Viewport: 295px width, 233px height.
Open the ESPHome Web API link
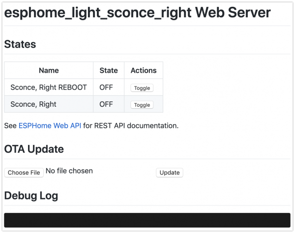50,126
